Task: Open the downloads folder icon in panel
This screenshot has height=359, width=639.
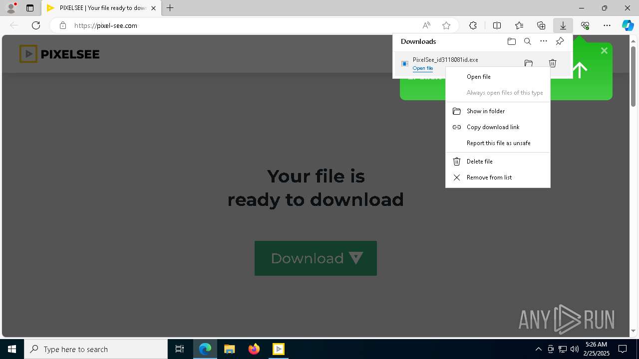Action: coord(511,41)
